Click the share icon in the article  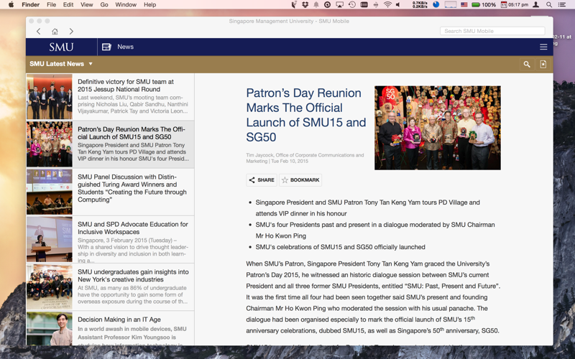252,180
